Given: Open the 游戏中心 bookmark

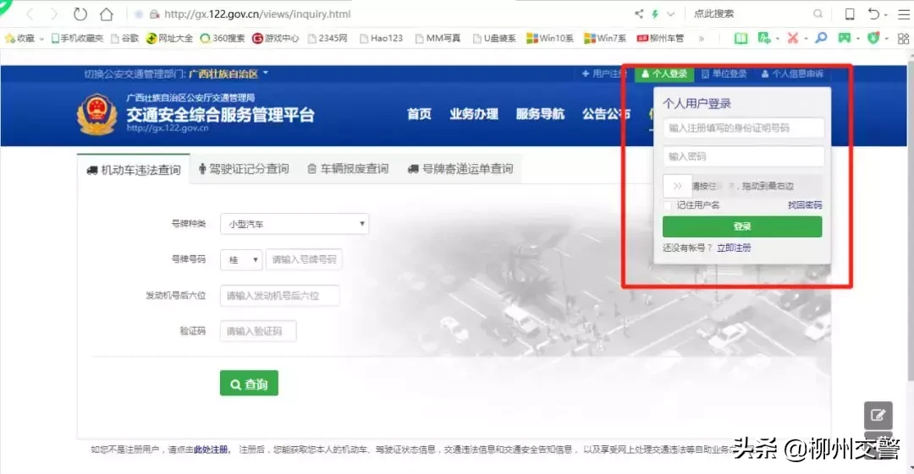Looking at the screenshot, I should pyautogui.click(x=275, y=38).
